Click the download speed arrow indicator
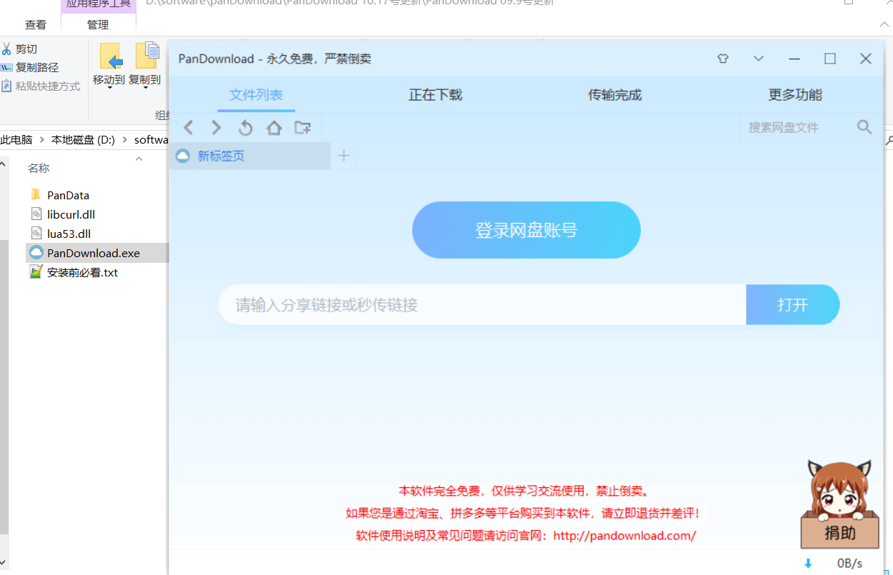This screenshot has height=575, width=893. click(x=808, y=564)
